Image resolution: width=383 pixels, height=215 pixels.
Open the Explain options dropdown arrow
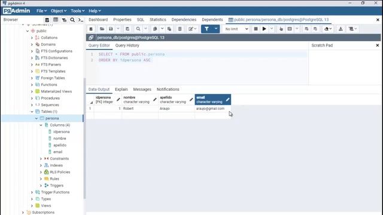click(297, 29)
